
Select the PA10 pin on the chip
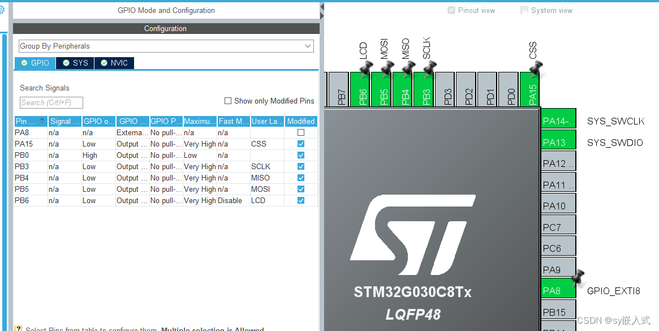pos(558,204)
